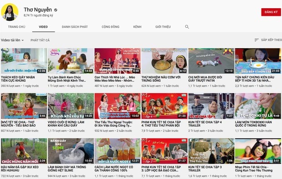Click the rice cooker thumbnail marked 8:13
The height and width of the screenshot is (179, 282).
(164, 61)
